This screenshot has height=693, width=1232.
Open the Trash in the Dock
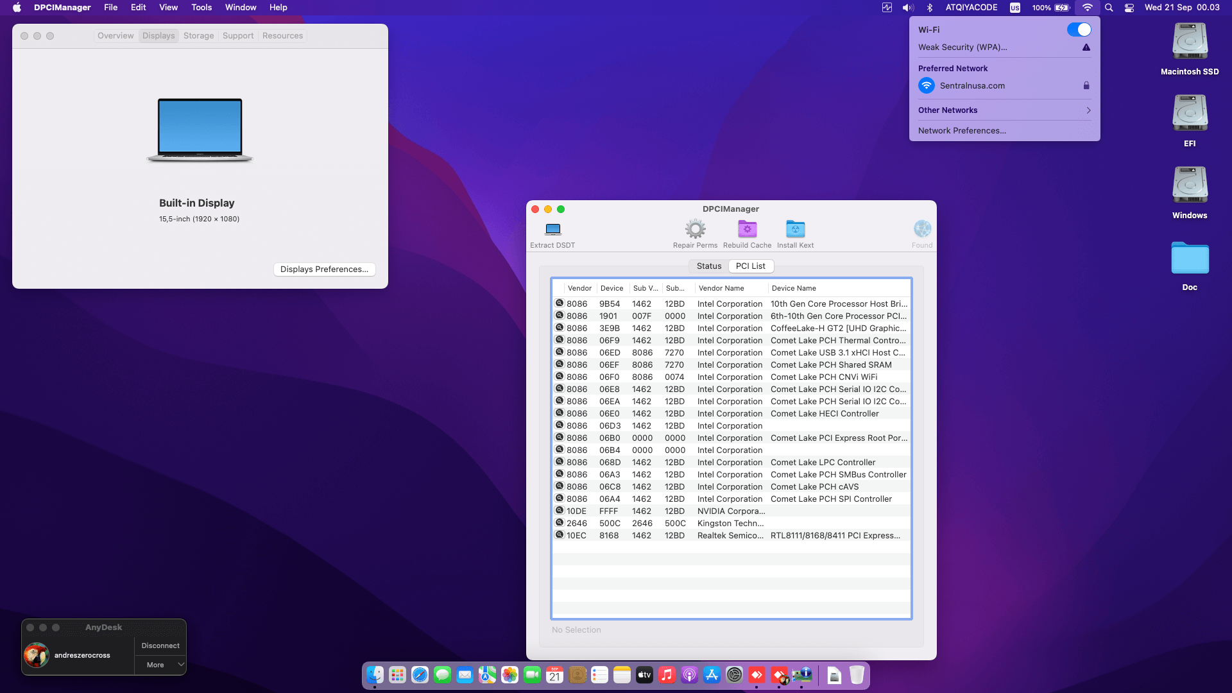857,675
